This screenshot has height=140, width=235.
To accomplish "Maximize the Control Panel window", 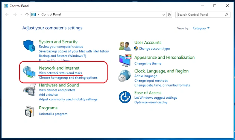I will (215, 6).
